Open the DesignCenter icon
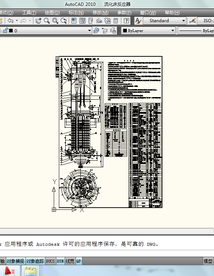The height and width of the screenshot is (276, 214). [82, 21]
